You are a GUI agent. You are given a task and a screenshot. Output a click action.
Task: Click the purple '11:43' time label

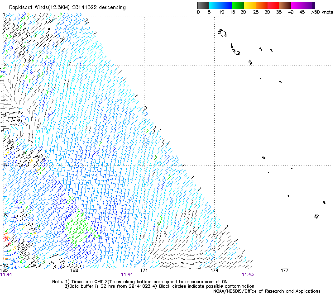coord(248,275)
